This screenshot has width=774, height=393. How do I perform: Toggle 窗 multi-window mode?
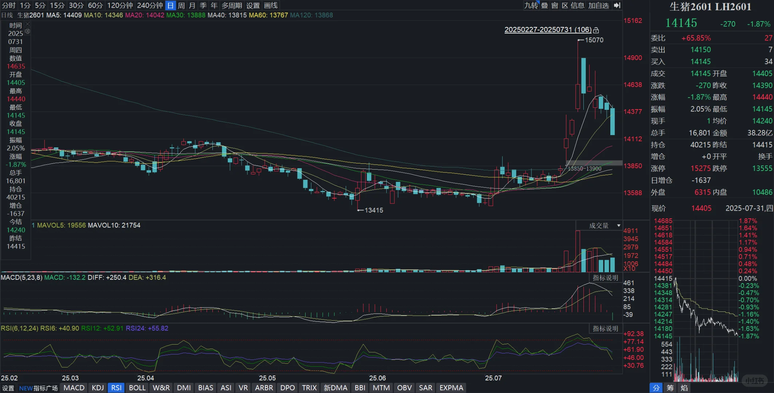[555, 5]
